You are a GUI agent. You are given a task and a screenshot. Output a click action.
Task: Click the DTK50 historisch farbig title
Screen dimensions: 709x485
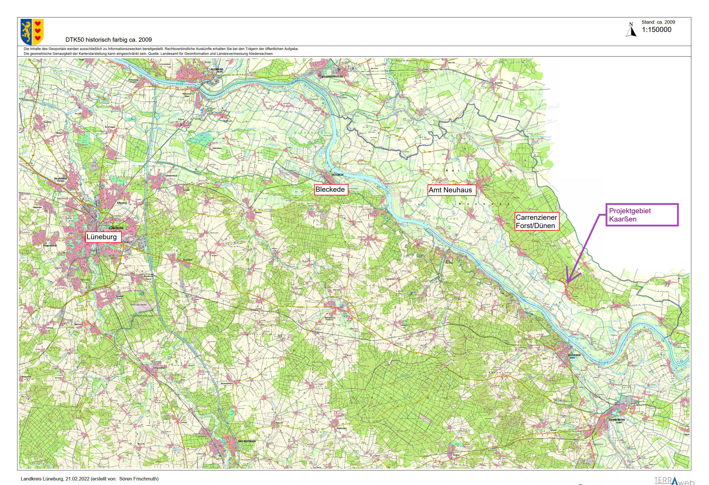[x=108, y=40]
